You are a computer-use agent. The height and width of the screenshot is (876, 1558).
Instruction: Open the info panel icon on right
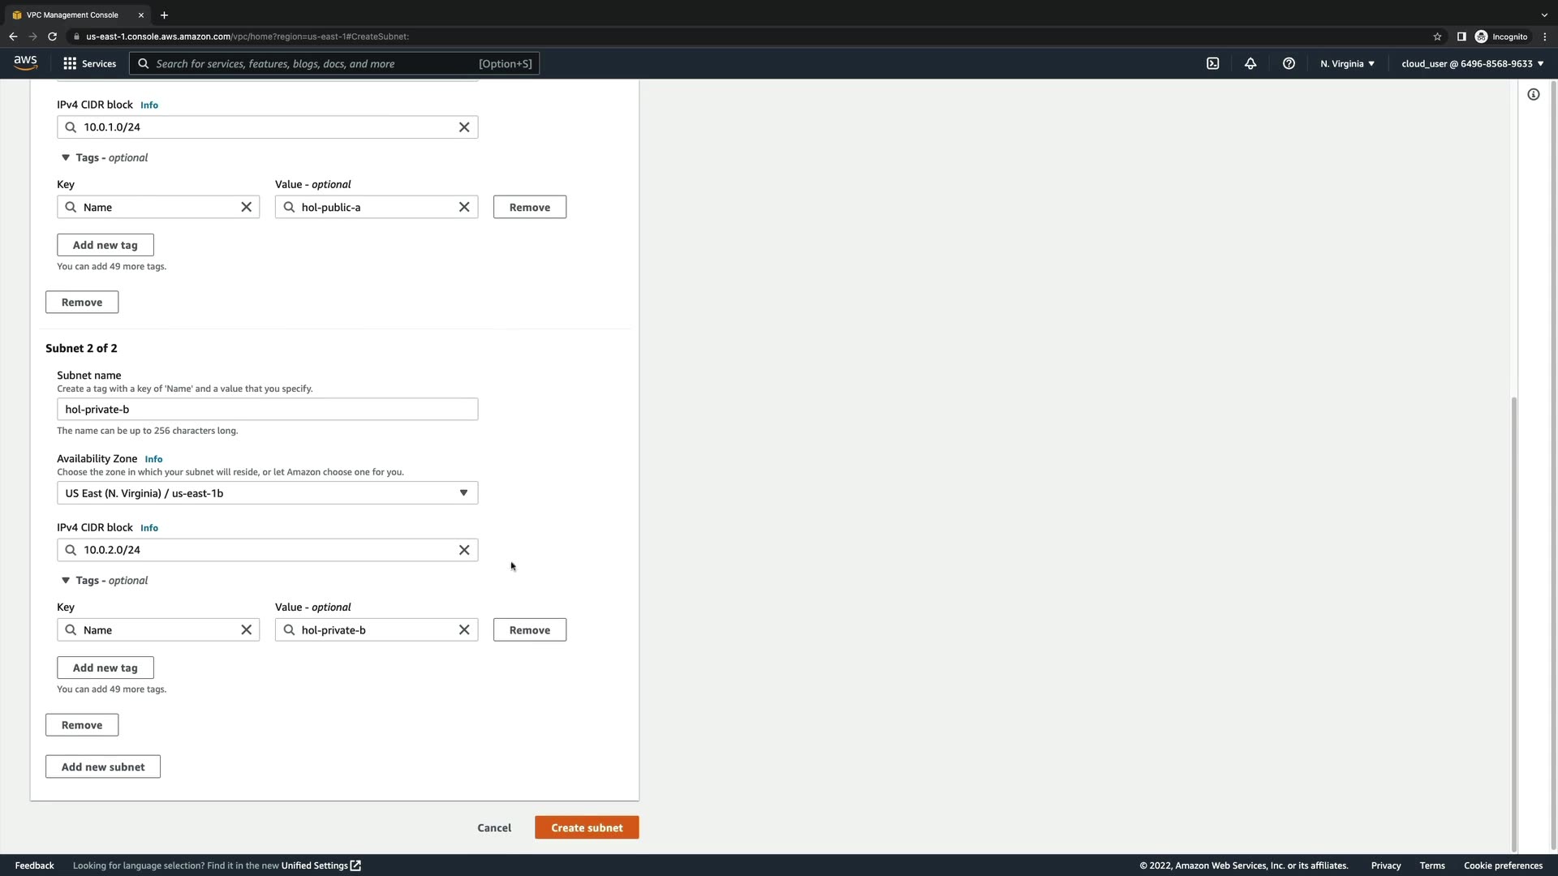(1533, 95)
